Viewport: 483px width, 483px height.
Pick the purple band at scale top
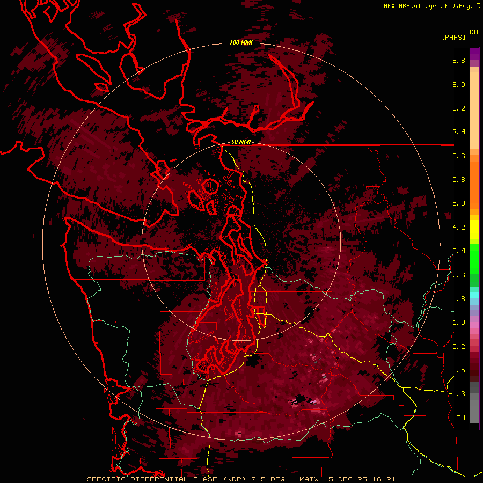click(474, 54)
